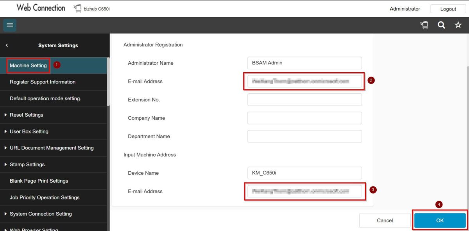
Task: Open the hamburger main menu
Action: pyautogui.click(x=10, y=25)
